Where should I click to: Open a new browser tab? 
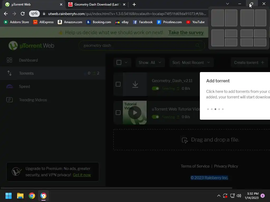pos(134,4)
